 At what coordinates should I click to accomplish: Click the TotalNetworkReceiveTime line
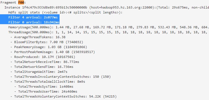45,62
